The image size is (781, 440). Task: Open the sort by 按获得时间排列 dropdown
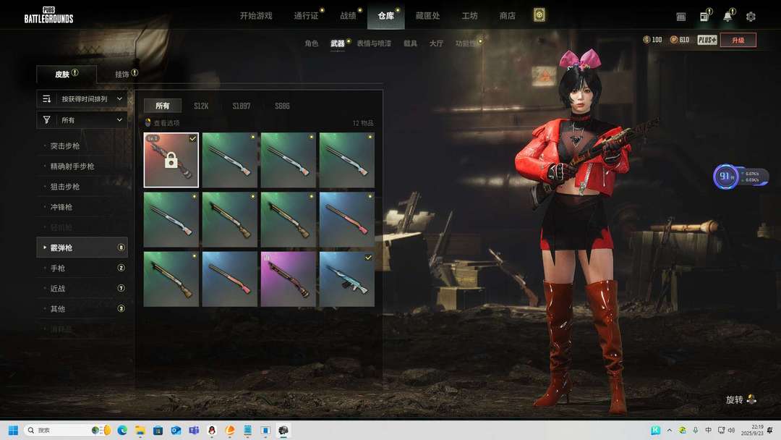point(82,98)
